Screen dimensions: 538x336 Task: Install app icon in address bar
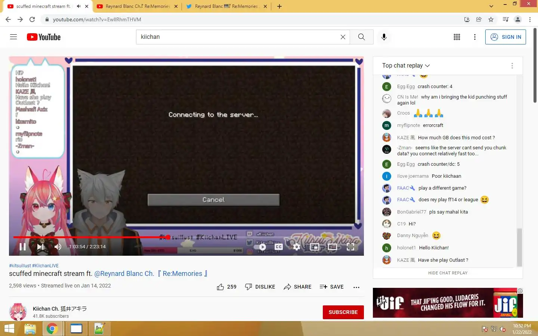coord(467,19)
